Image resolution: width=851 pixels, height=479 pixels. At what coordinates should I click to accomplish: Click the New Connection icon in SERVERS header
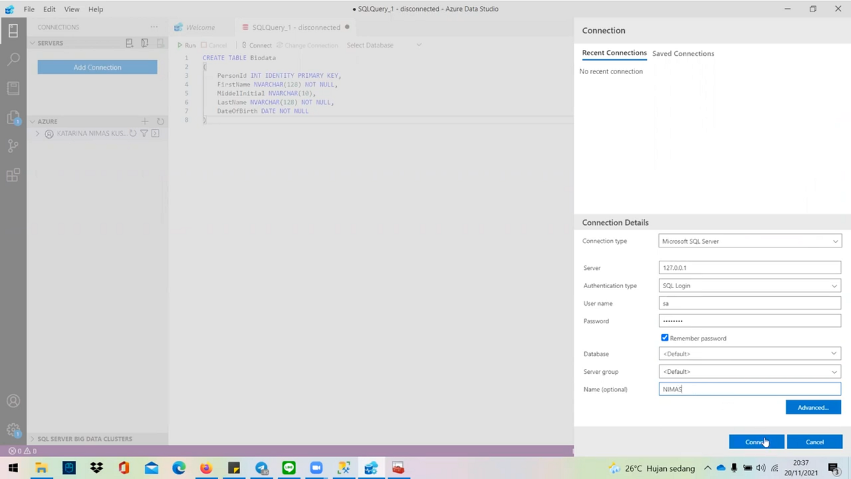[x=129, y=43]
